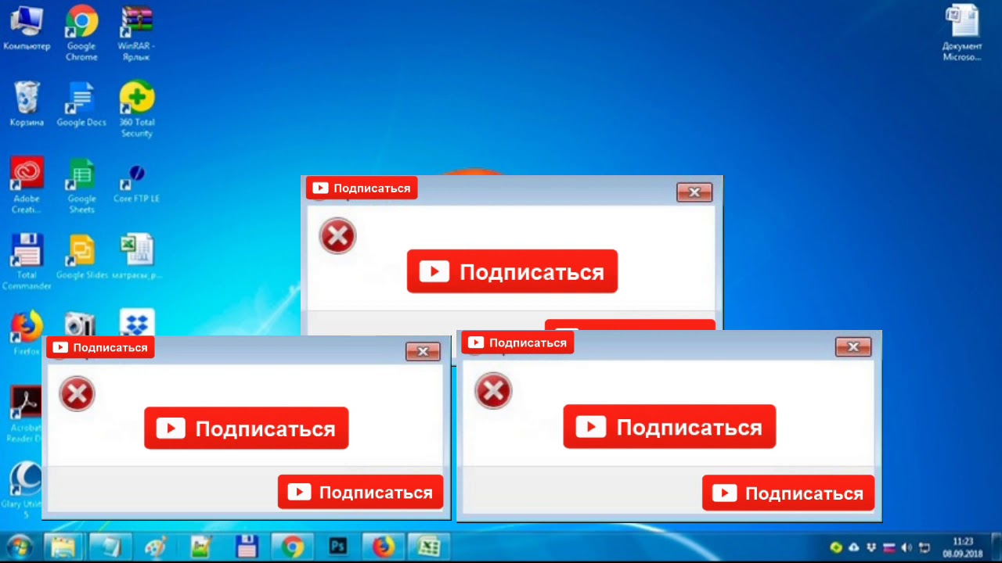Screen dimensions: 1002x563
Task: Select the Core FTP LE desktop shortcut
Action: coord(136,181)
